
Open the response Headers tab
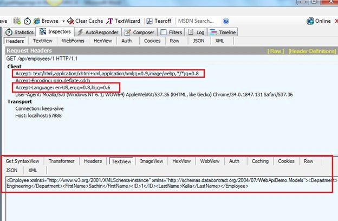pos(93,161)
